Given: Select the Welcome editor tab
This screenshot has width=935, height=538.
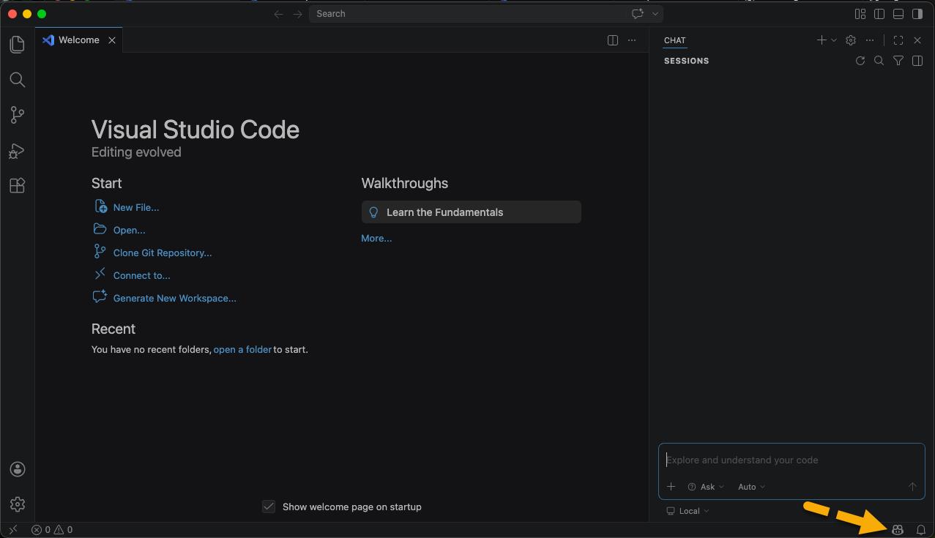Looking at the screenshot, I should [x=78, y=40].
